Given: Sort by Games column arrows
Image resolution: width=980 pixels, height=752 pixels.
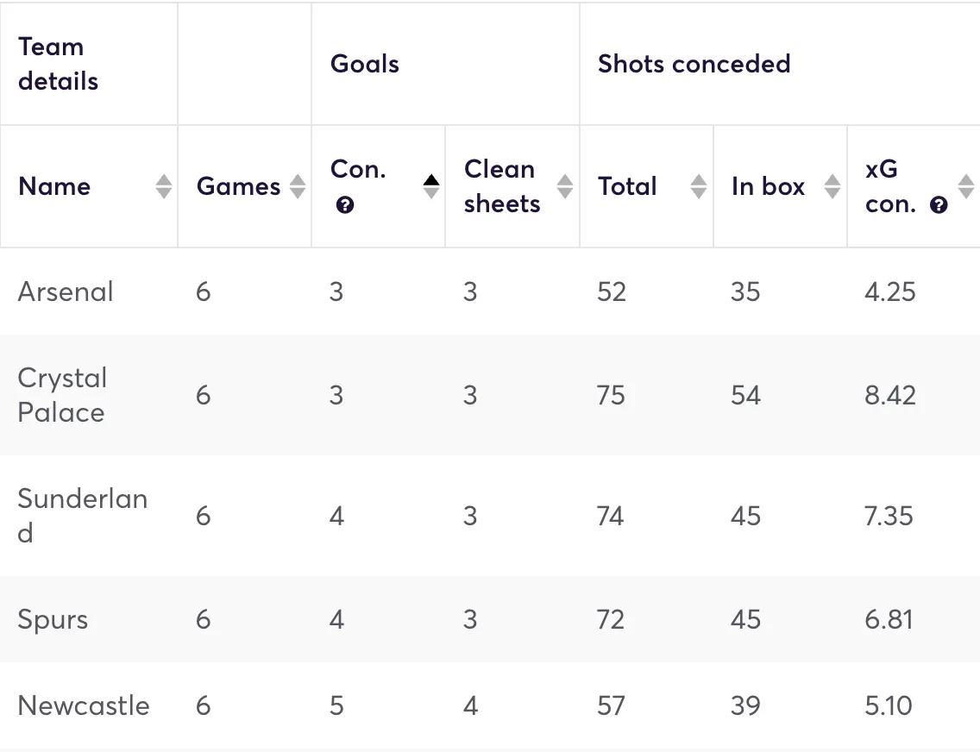Looking at the screenshot, I should (297, 186).
